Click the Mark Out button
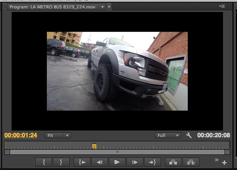This screenshot has width=237, height=170. point(61,162)
